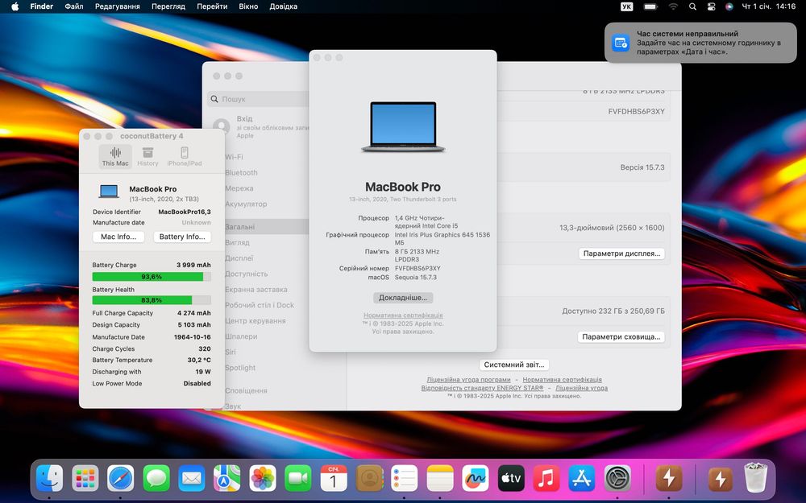The width and height of the screenshot is (806, 503).
Task: Open Siri from the menu bar
Action: click(x=729, y=6)
